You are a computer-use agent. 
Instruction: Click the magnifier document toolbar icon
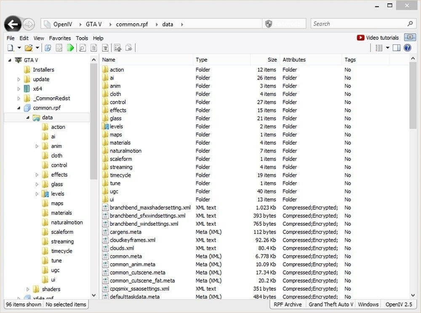coord(83,48)
